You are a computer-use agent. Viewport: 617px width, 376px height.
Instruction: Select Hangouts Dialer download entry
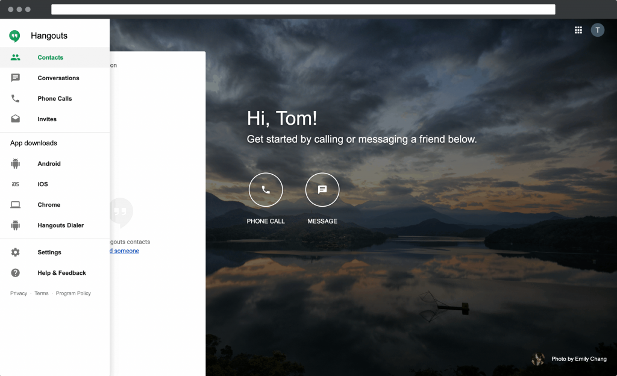point(55,225)
